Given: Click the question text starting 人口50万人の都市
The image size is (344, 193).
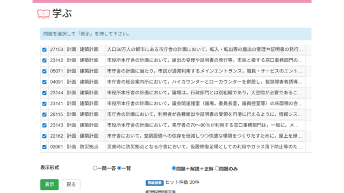Looking at the screenshot, I should click(205, 49).
